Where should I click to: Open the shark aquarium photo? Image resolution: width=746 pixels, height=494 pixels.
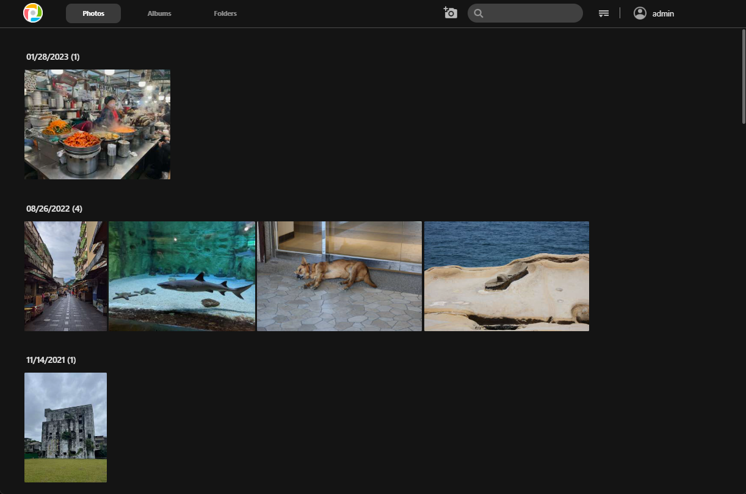(x=182, y=276)
